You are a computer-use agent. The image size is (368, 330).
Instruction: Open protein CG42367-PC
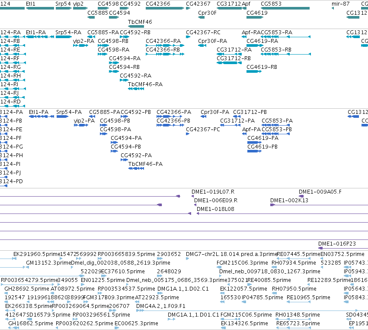click(188, 134)
